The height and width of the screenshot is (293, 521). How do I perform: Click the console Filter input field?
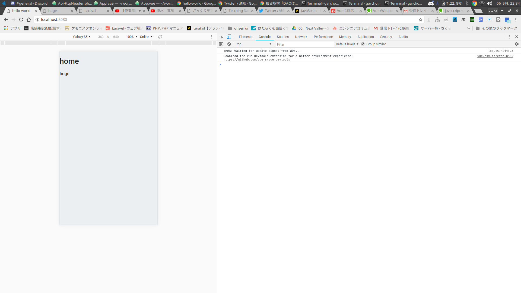(304, 44)
